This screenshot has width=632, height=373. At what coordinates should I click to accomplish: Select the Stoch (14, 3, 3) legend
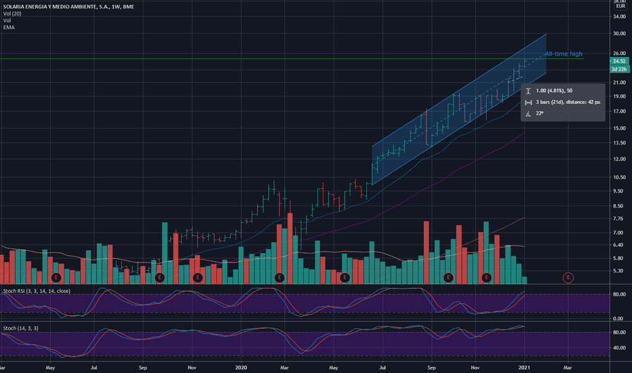point(20,328)
